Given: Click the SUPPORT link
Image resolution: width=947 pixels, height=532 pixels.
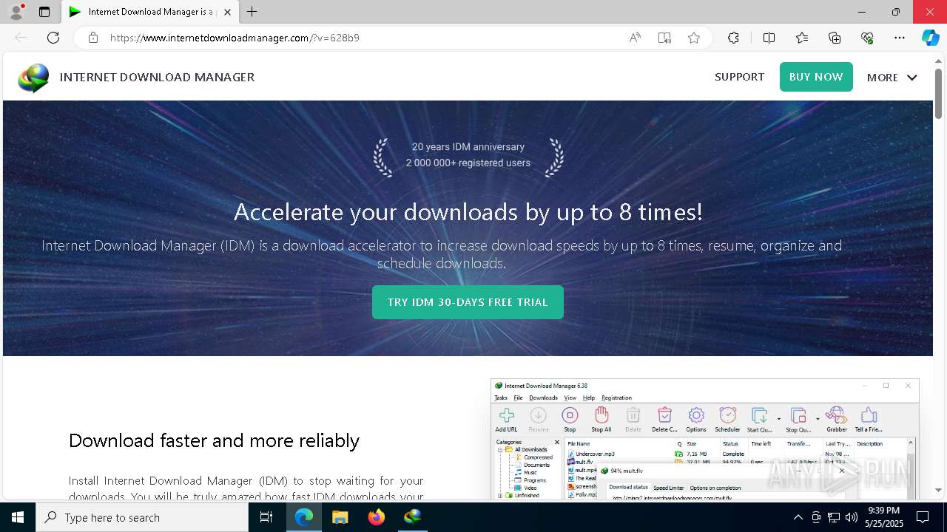Looking at the screenshot, I should [739, 77].
